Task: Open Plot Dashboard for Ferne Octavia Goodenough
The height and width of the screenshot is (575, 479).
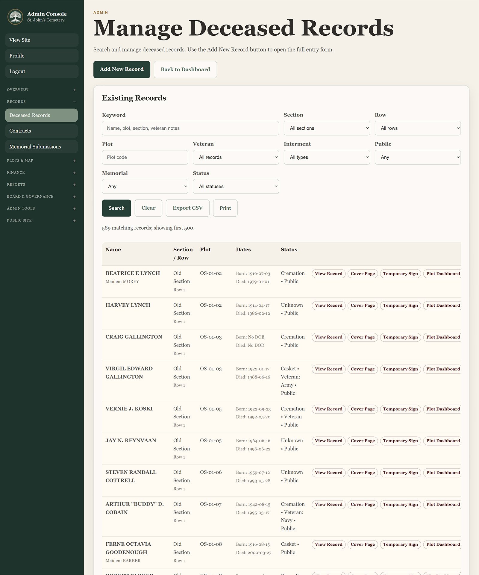Action: [x=442, y=544]
